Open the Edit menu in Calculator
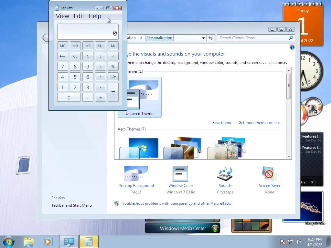The image size is (331, 248). 79,16
